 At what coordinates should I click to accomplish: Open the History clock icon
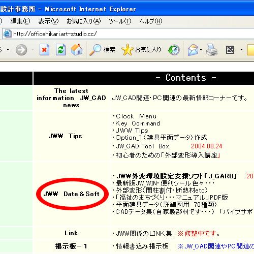[174, 50]
